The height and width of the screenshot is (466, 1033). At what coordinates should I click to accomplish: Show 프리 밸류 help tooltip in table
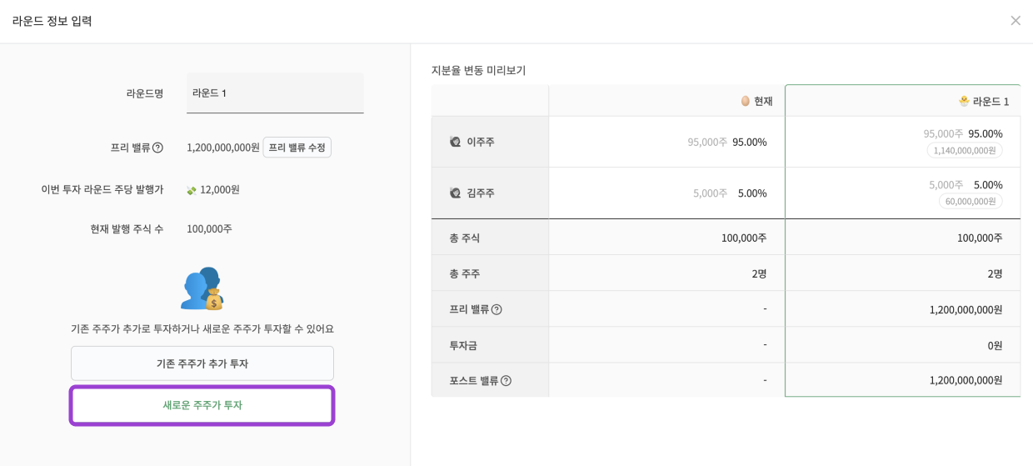coord(497,309)
